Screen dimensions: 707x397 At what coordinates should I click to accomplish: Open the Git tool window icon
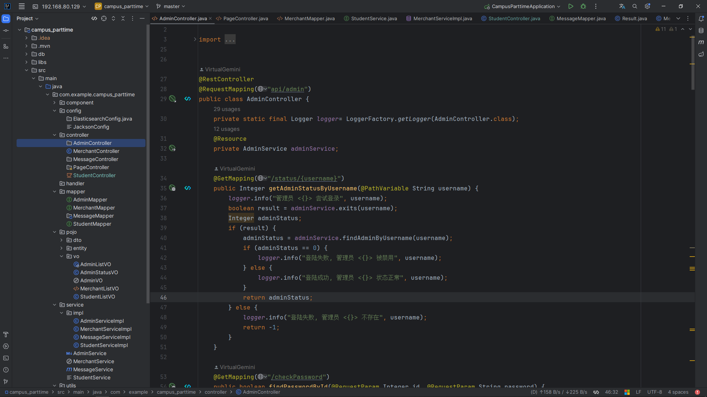pos(6,382)
